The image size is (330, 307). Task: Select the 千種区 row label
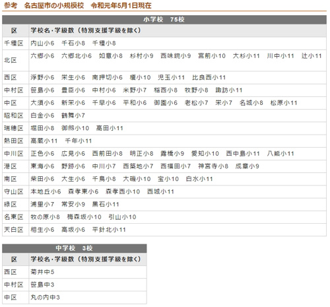point(14,43)
